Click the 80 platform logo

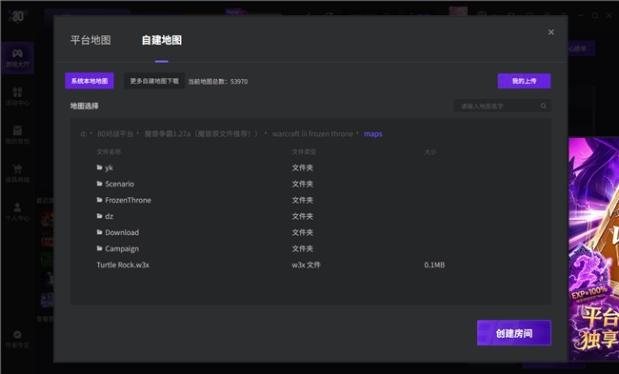18,16
